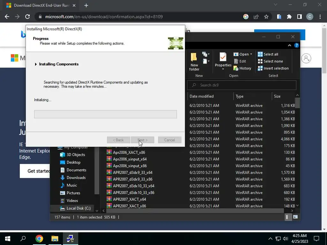Viewport: 327px width, 245px height.
Task: Click the Cancel button in DirectX setup
Action: (170, 140)
